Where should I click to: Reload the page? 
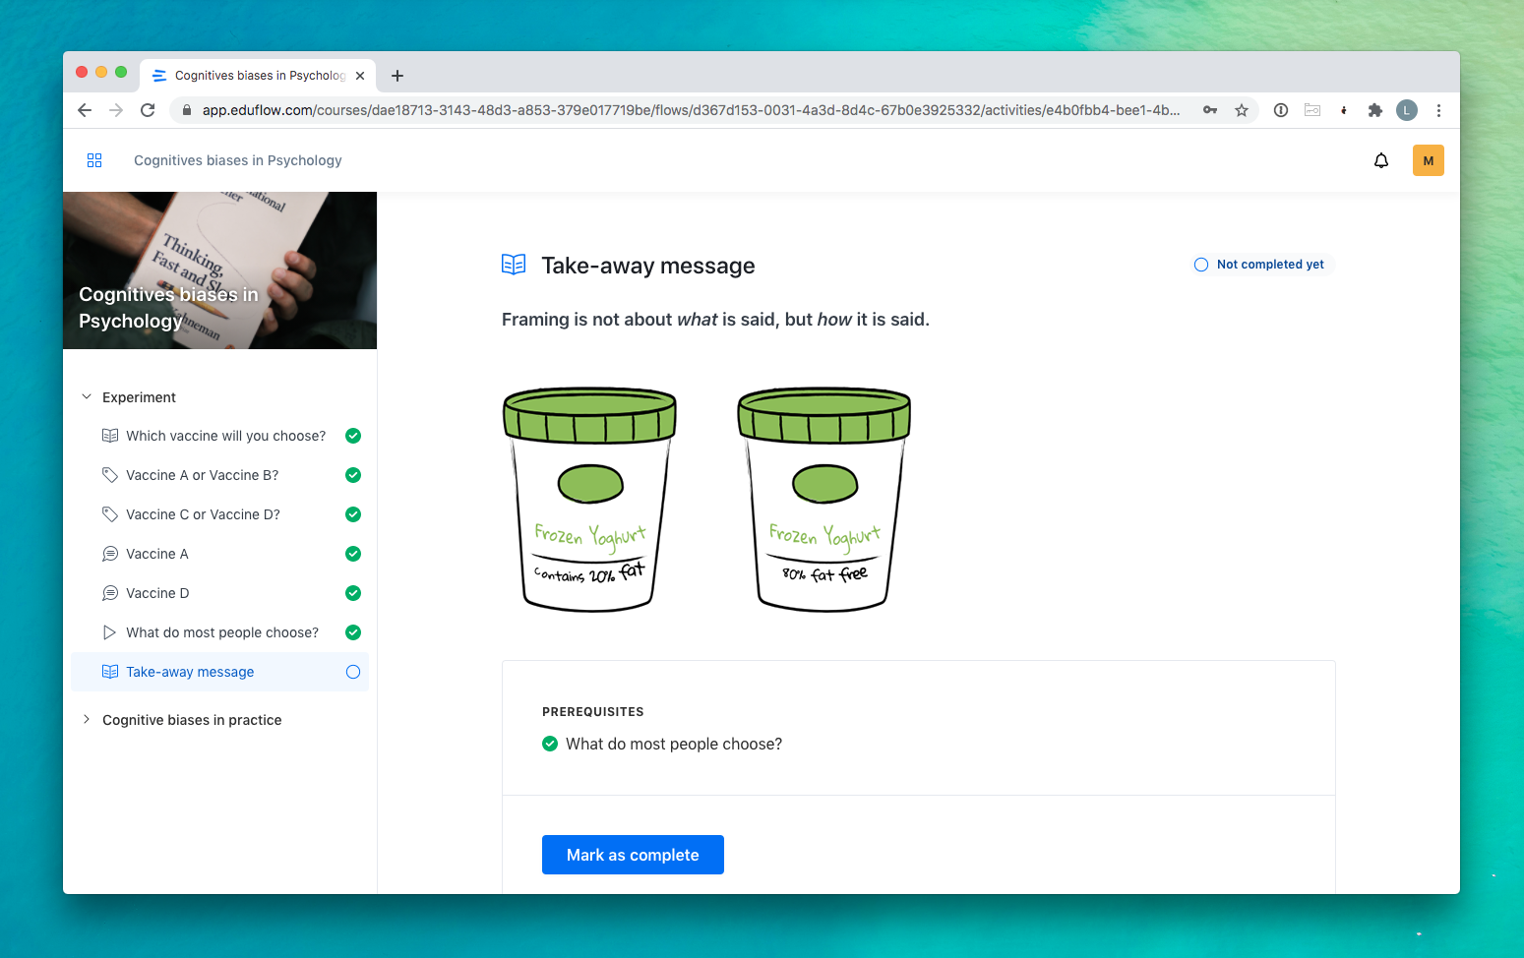click(x=148, y=110)
